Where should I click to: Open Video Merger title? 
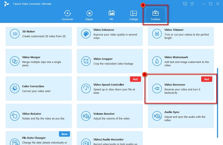(31, 57)
